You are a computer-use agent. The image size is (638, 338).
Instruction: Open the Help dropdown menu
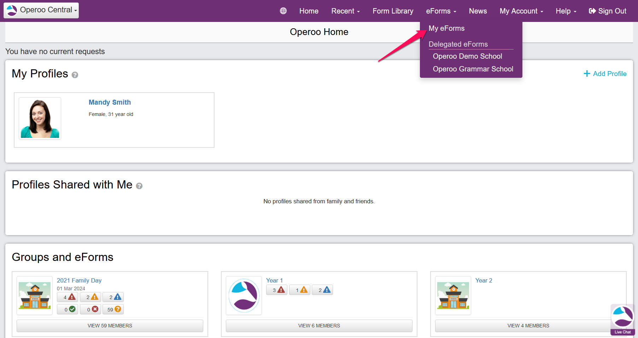click(x=566, y=11)
